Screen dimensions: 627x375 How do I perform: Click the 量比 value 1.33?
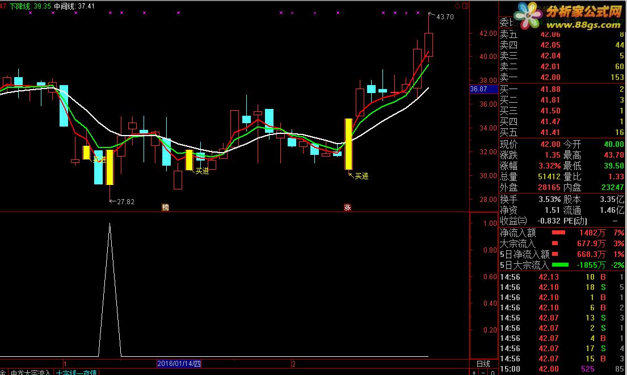[x=616, y=176]
